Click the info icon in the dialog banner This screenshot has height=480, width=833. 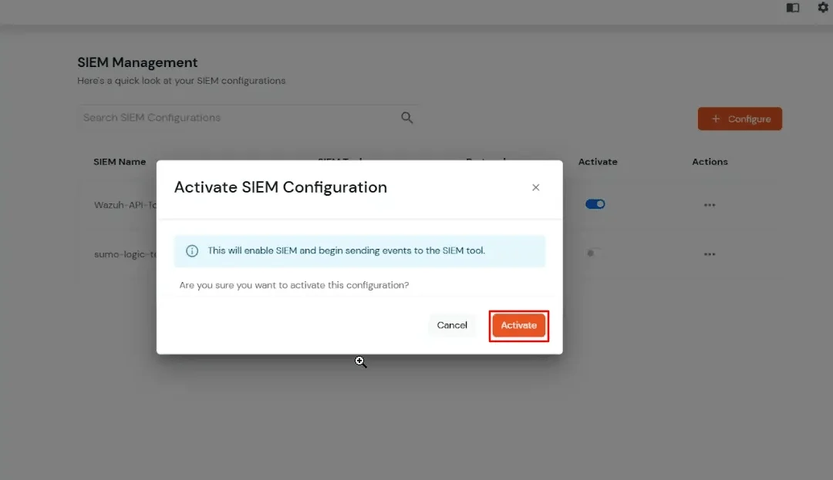coord(191,250)
